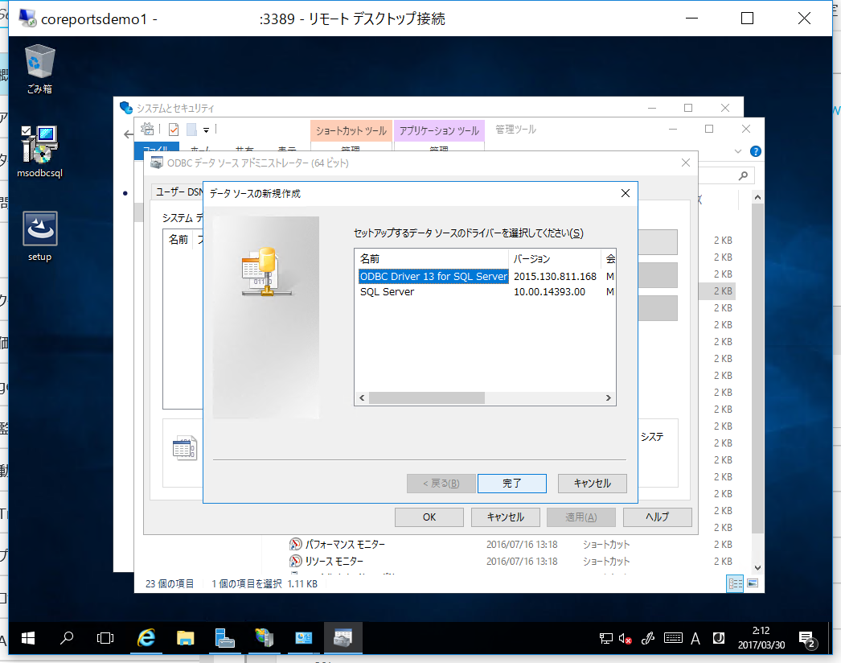The width and height of the screenshot is (841, 663).
Task: Click the driver list scroll-right arrow
Action: pos(608,397)
